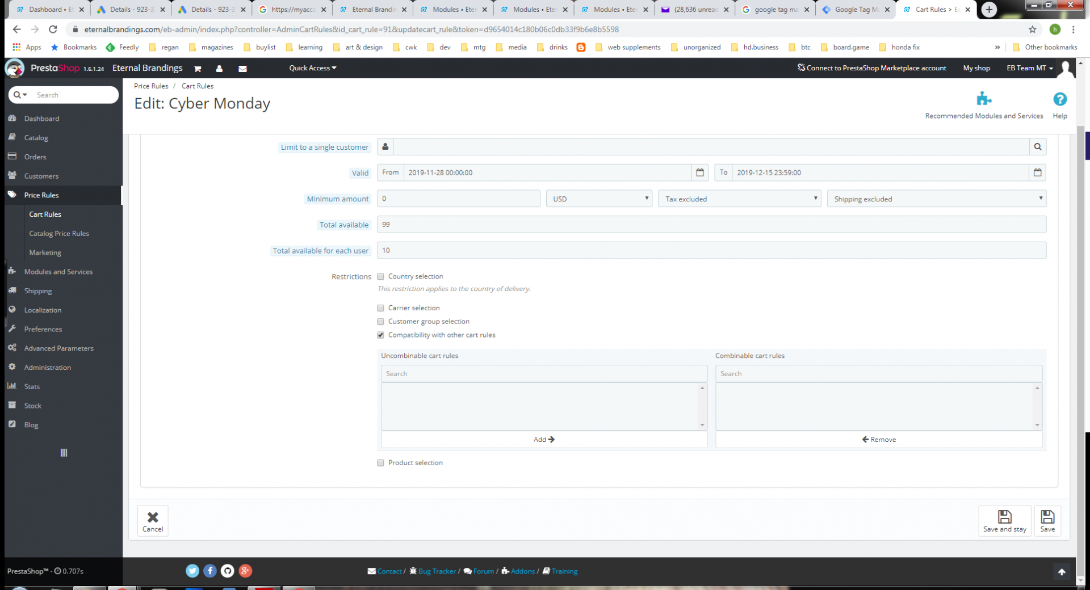Click the Blogger bookmark icon
The image size is (1090, 590).
[x=581, y=47]
